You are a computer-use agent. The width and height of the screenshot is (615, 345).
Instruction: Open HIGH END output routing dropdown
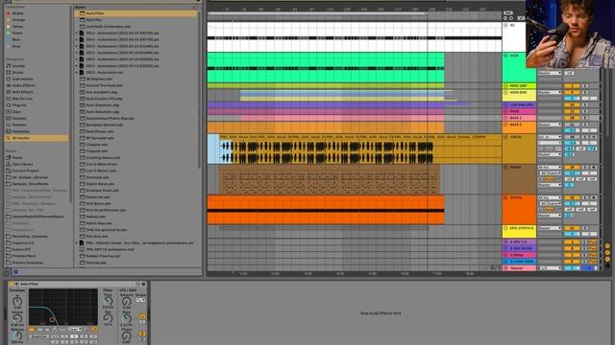550,93
